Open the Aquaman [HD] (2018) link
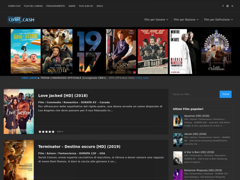This screenshot has width=240, height=180. click(x=197, y=116)
